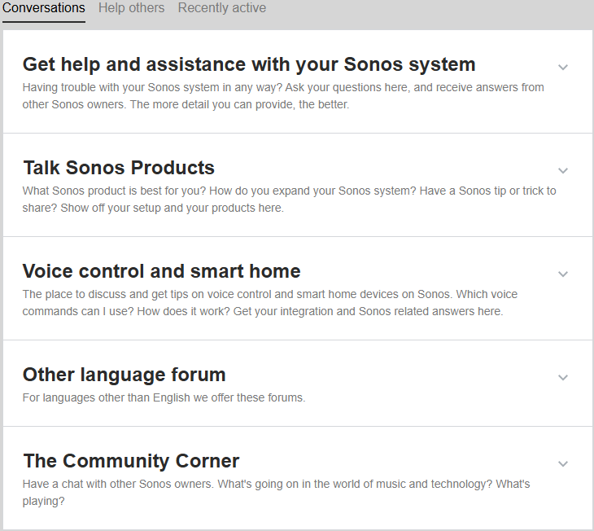Viewport: 594px width, 531px height.
Task: Open 'Get help and assistance with your Sonos system' heading
Action: [249, 64]
